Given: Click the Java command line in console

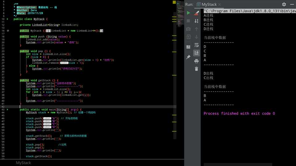Looking at the screenshot, I should point(250,11).
